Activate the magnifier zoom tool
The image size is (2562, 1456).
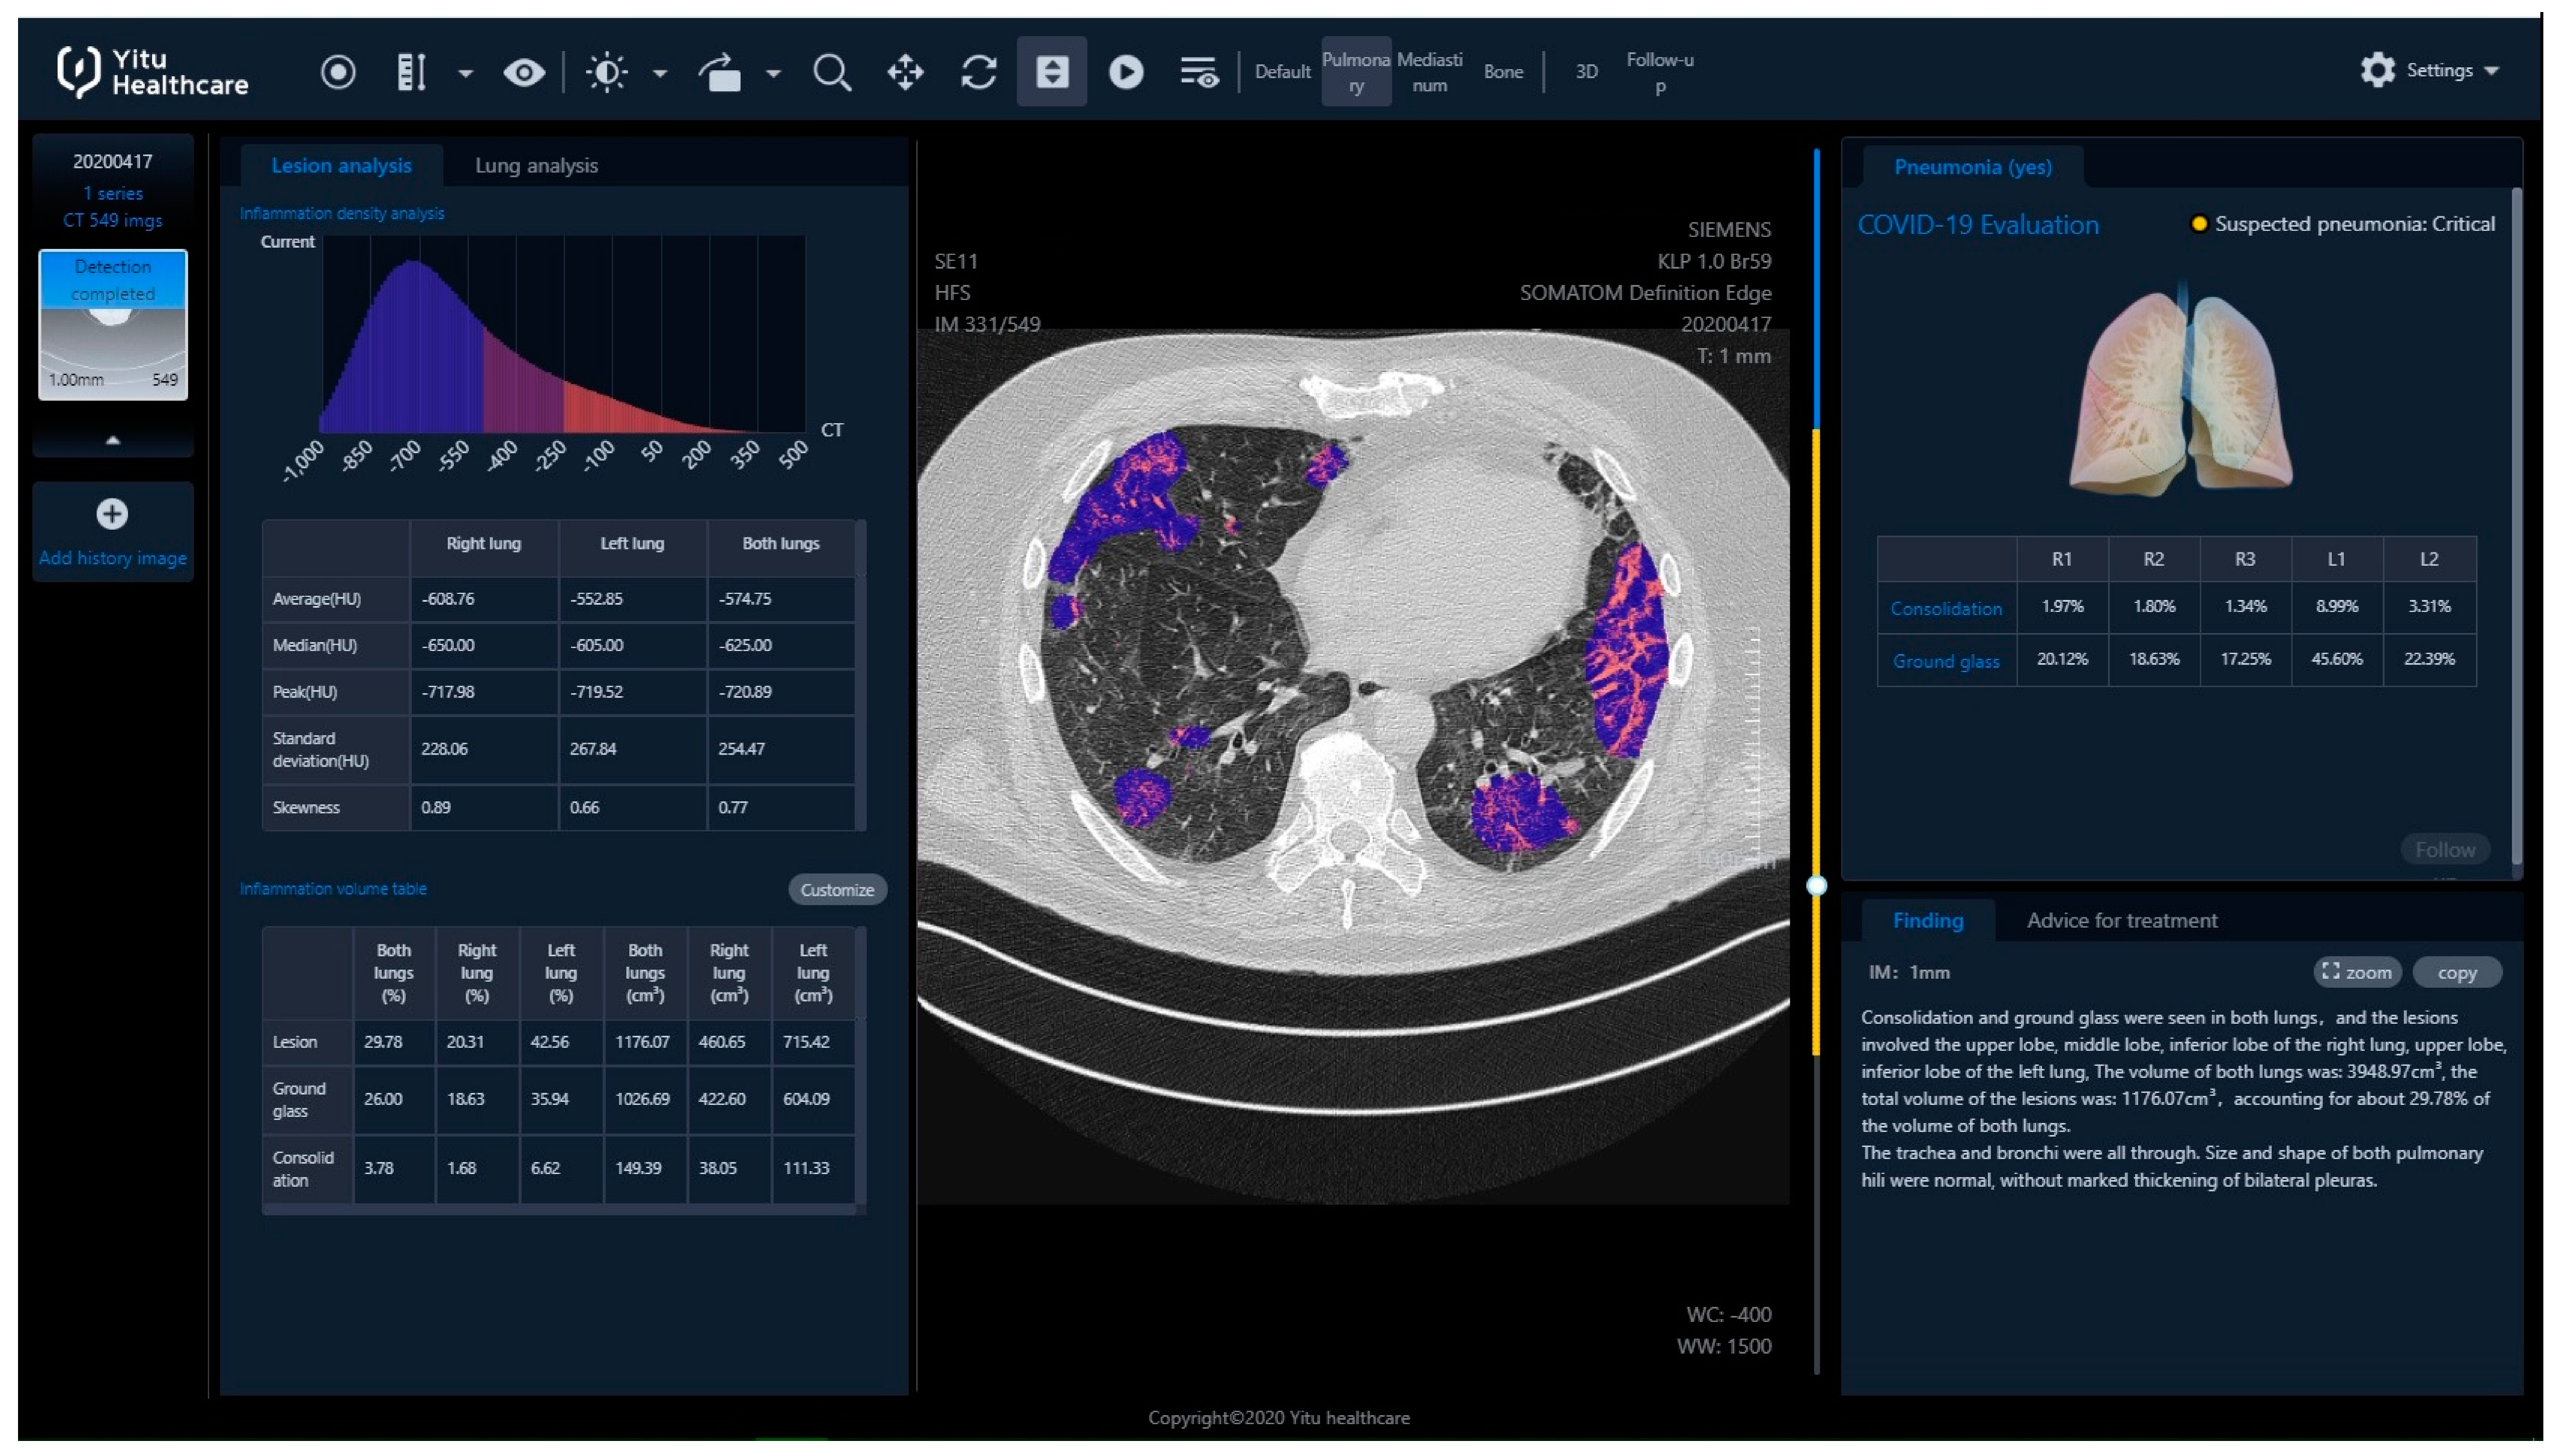point(832,72)
